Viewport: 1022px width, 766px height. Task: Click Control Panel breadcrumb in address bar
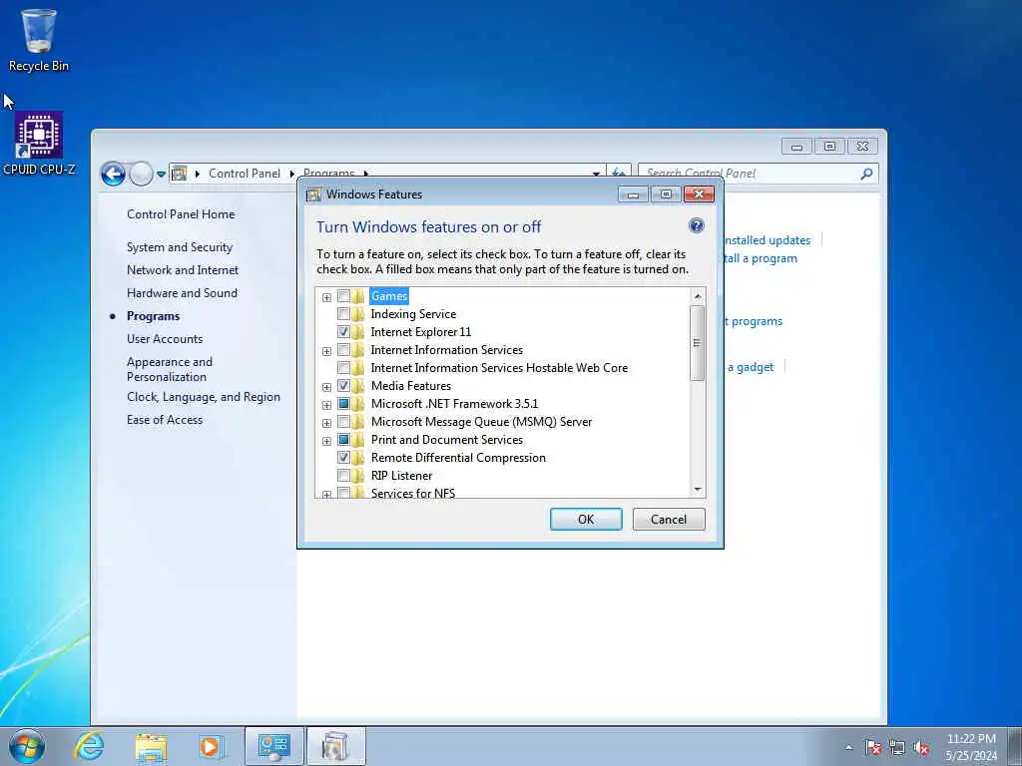tap(245, 174)
